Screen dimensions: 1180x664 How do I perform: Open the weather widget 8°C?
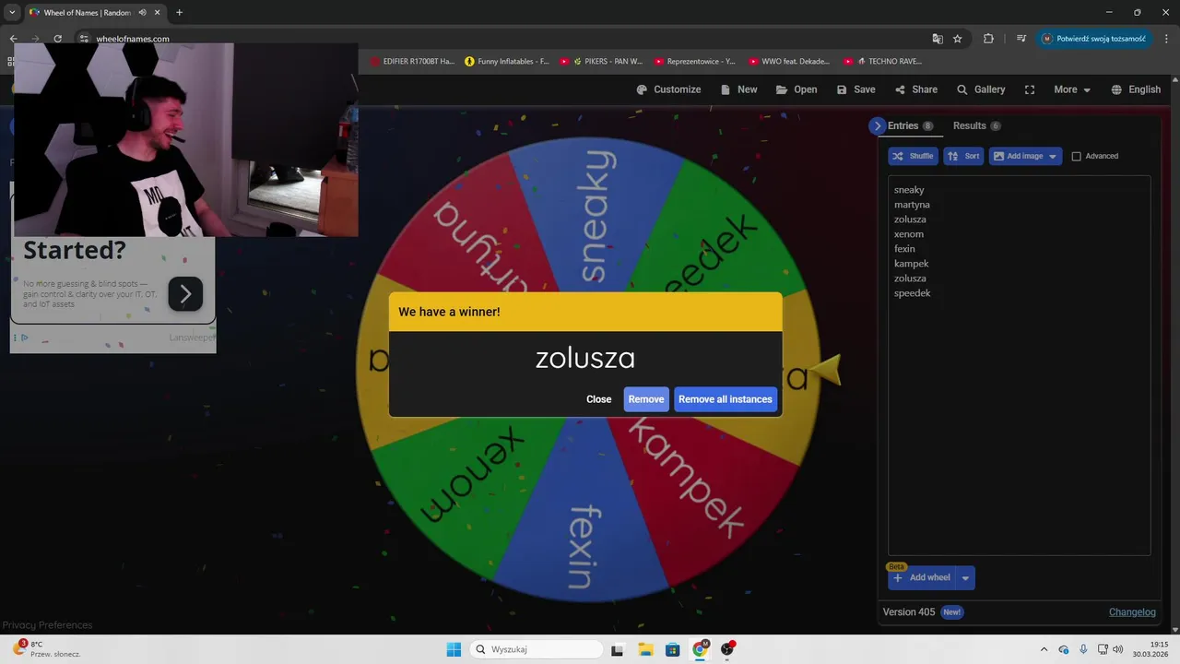point(46,649)
